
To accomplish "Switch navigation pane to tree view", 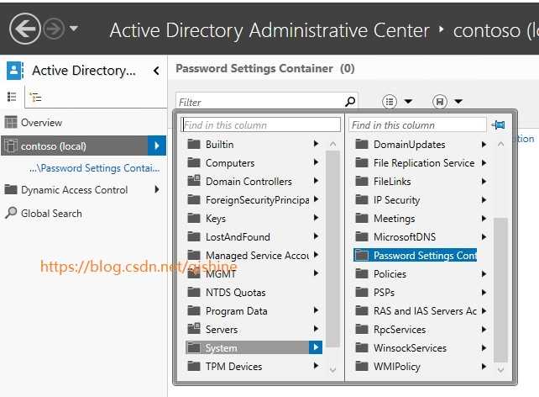I will point(35,98).
